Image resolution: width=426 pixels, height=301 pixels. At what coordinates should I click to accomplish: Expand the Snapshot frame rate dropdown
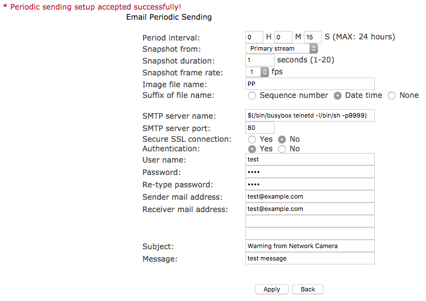258,72
